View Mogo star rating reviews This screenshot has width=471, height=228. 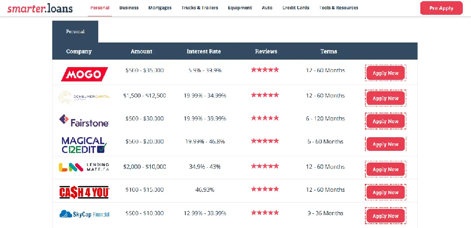click(x=265, y=70)
